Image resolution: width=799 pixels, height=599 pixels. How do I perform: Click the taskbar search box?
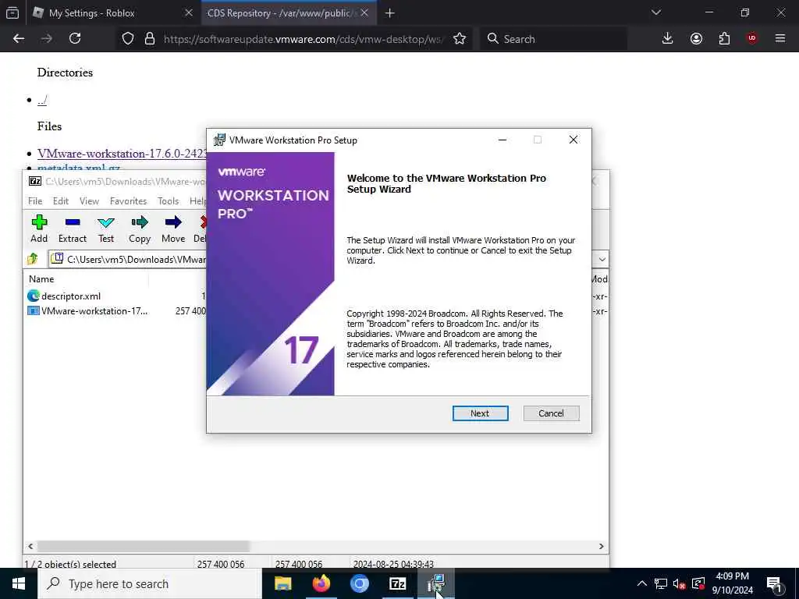(149, 583)
